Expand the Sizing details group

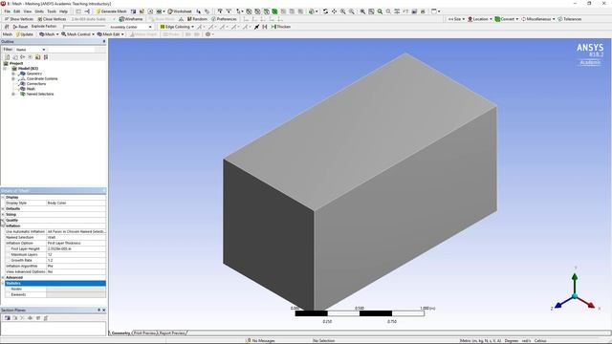(x=3, y=214)
